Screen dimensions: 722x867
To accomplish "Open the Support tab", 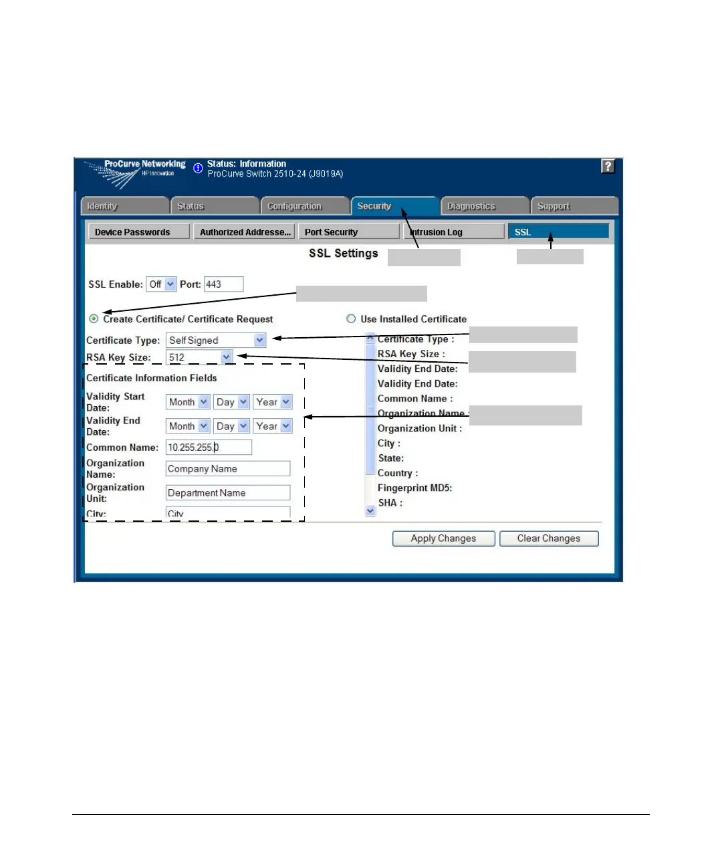I will (575, 206).
